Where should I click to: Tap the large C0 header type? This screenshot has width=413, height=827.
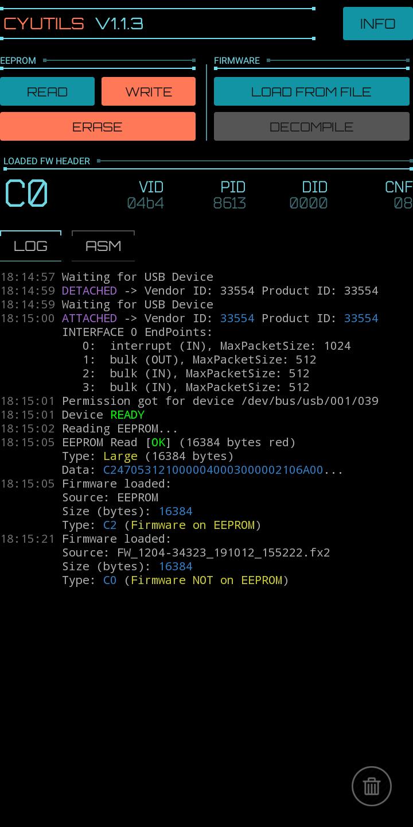[x=26, y=194]
